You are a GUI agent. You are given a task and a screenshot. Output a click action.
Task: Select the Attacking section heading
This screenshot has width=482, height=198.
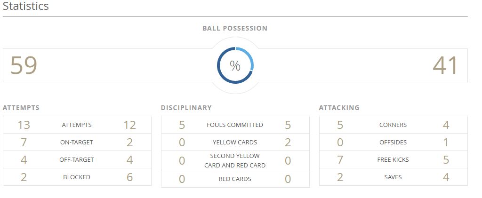click(x=339, y=108)
